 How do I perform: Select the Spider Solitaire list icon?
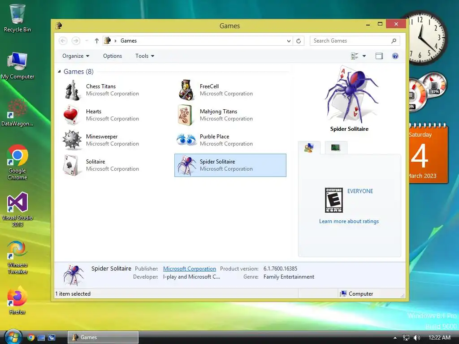[187, 165]
